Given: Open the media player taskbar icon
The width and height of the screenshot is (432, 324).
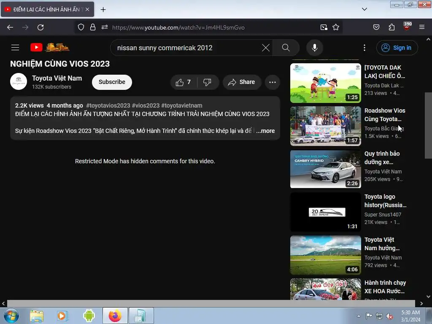Looking at the screenshot, I should point(62,316).
